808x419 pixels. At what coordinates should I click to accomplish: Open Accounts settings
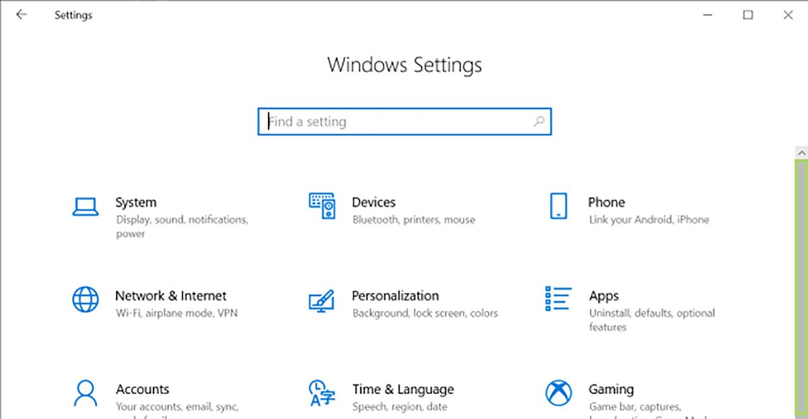pos(143,389)
